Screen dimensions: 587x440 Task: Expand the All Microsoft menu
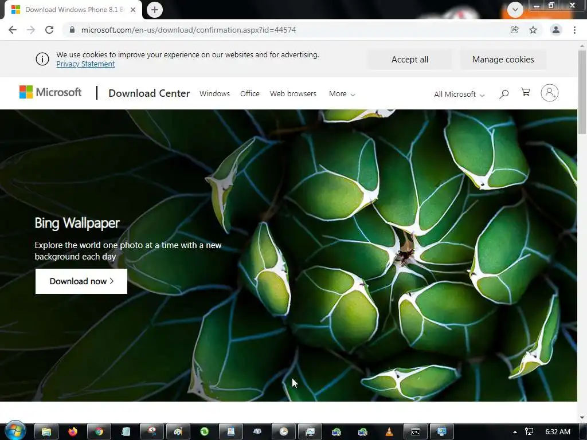click(459, 95)
